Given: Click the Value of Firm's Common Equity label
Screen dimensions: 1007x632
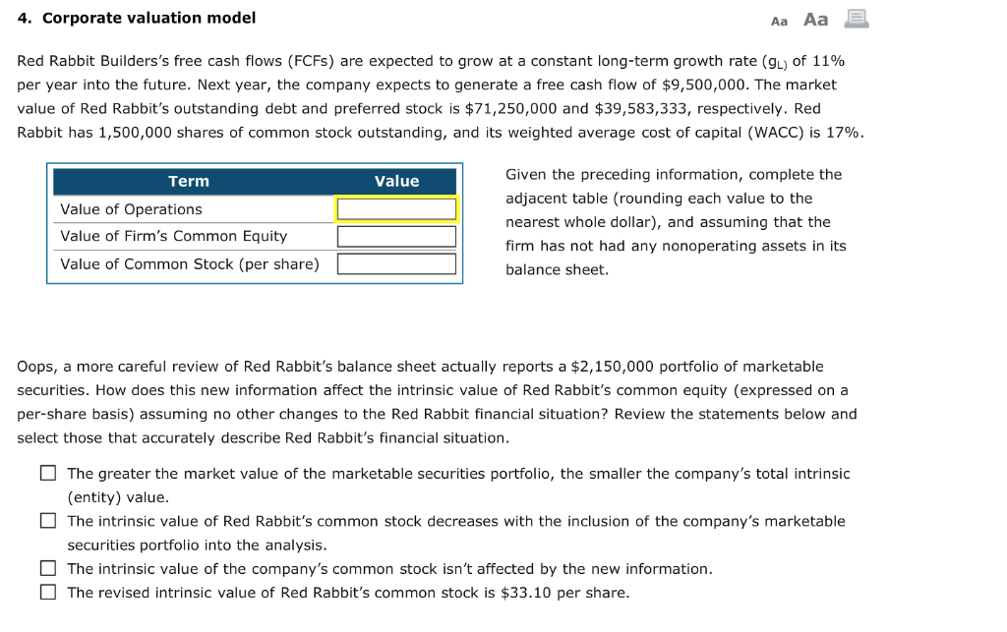Looking at the screenshot, I should coord(172,236).
